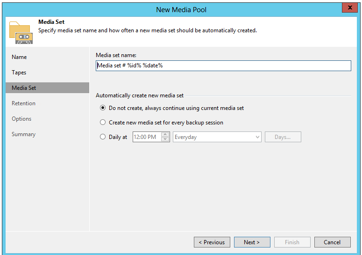Select the Media Set wizard step
The height and width of the screenshot is (255, 362).
24,88
